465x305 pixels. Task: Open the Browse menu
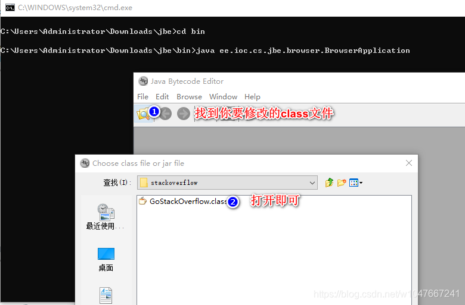click(189, 97)
